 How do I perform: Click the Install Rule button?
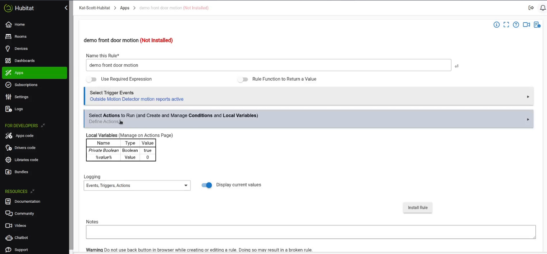(418, 208)
